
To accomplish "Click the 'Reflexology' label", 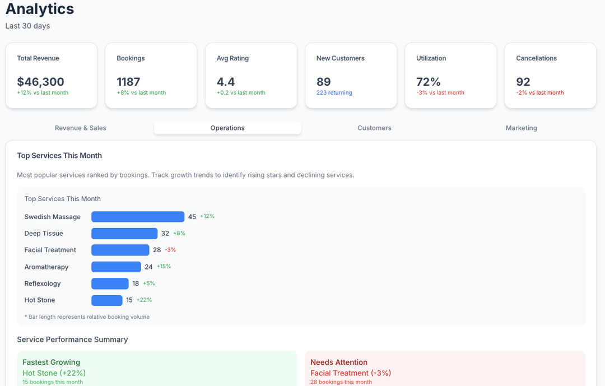I will [x=43, y=283].
